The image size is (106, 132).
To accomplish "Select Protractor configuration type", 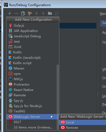I will [32, 85].
